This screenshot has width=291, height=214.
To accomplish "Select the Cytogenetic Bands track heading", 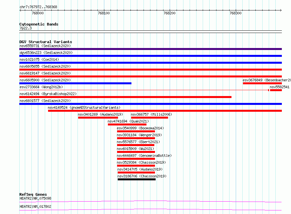I will click(39, 24).
